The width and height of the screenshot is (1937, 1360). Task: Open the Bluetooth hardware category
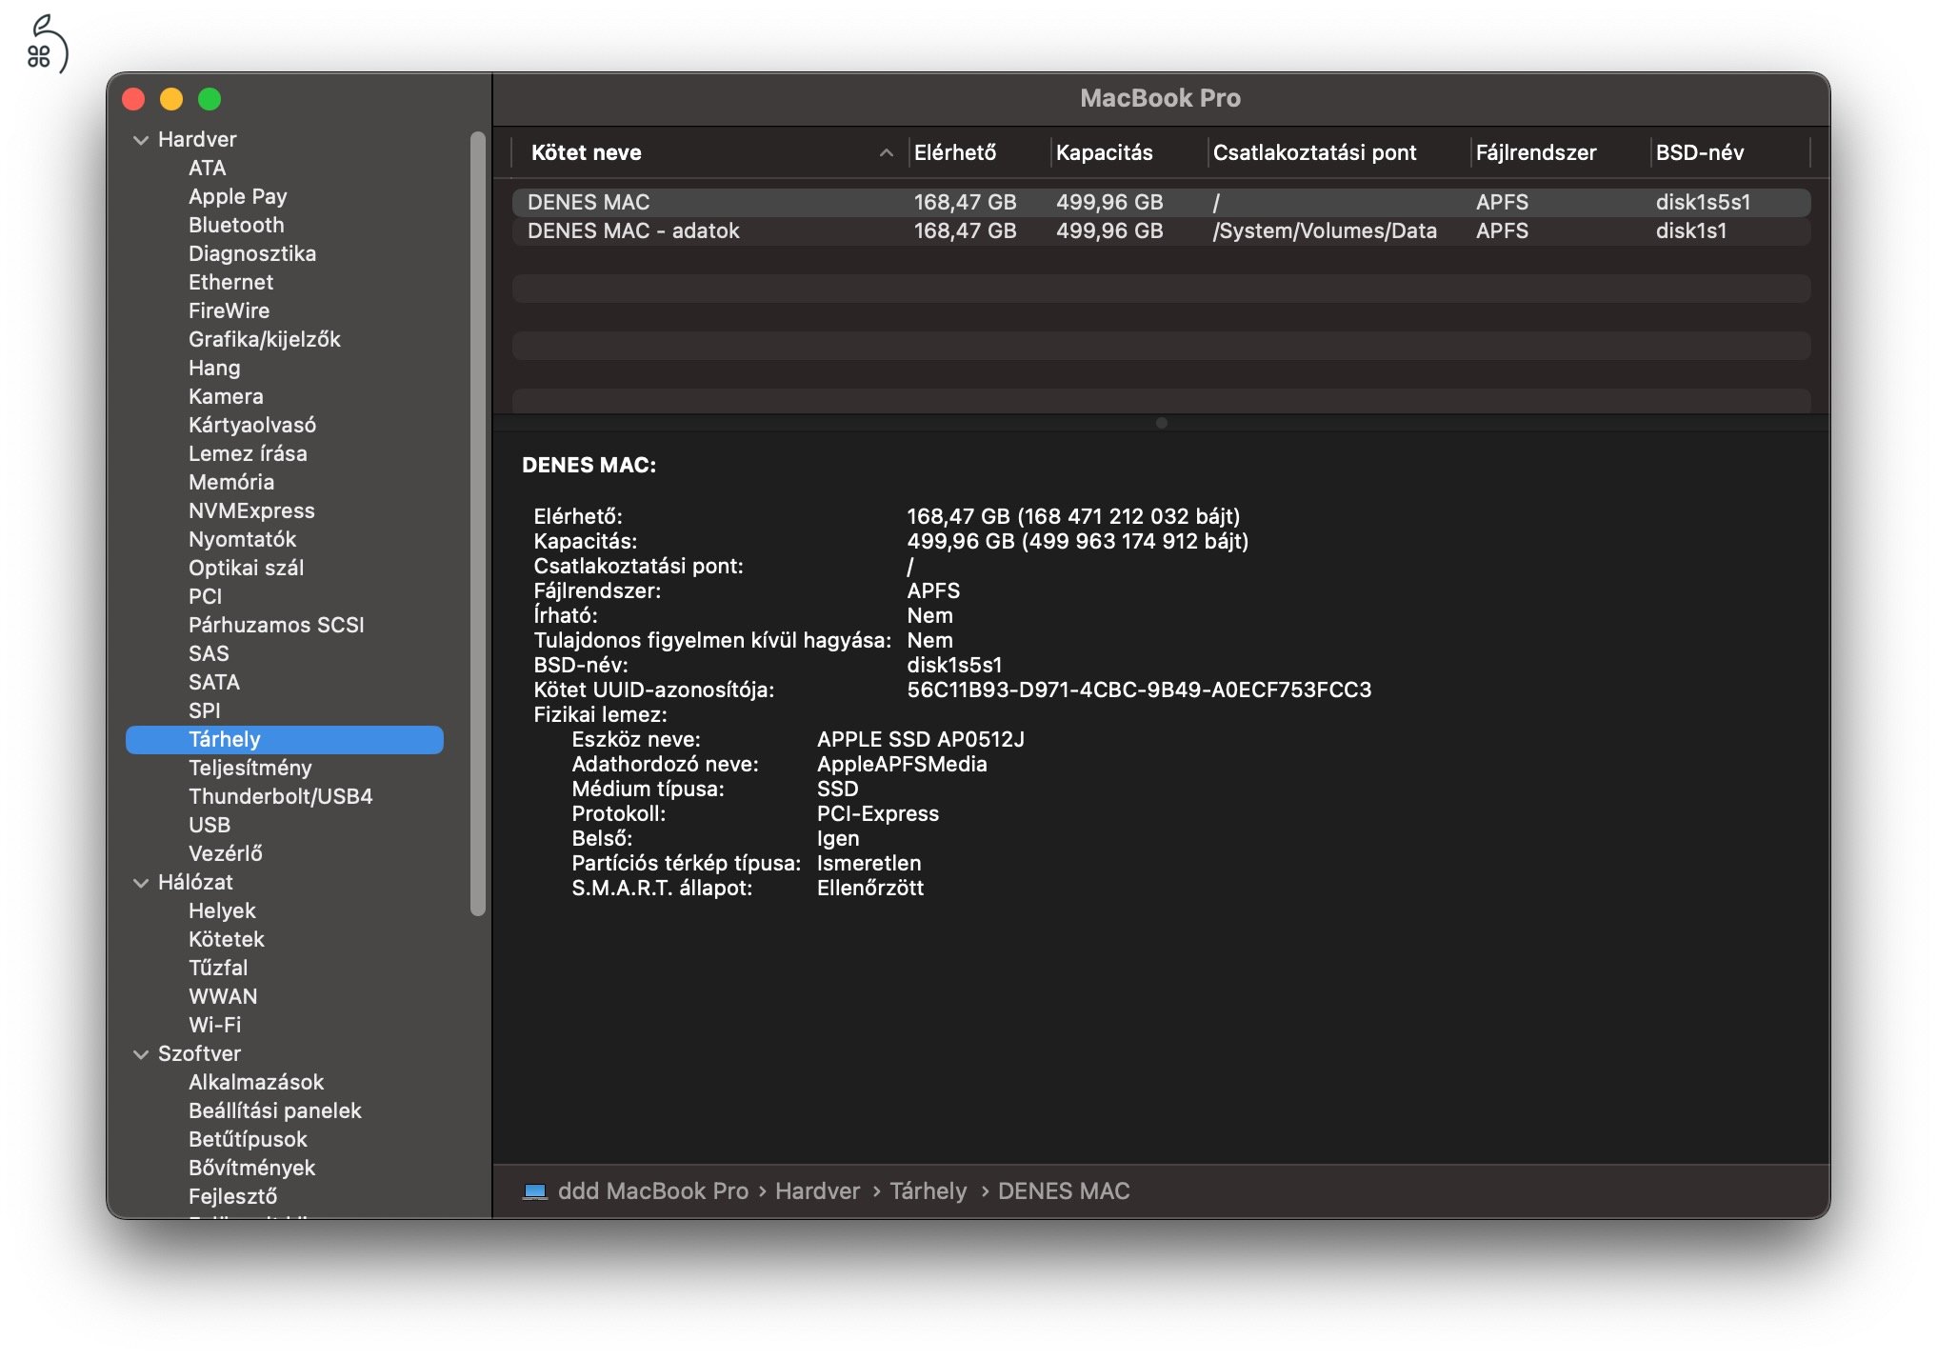point(236,225)
